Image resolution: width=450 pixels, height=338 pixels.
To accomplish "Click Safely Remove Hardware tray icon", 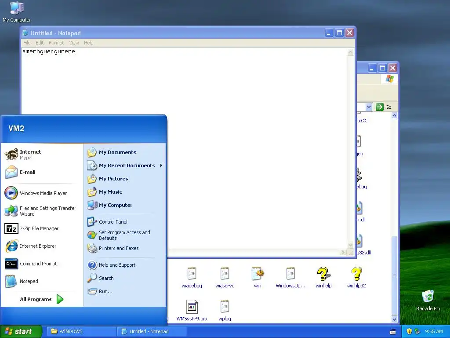I will 417,331.
